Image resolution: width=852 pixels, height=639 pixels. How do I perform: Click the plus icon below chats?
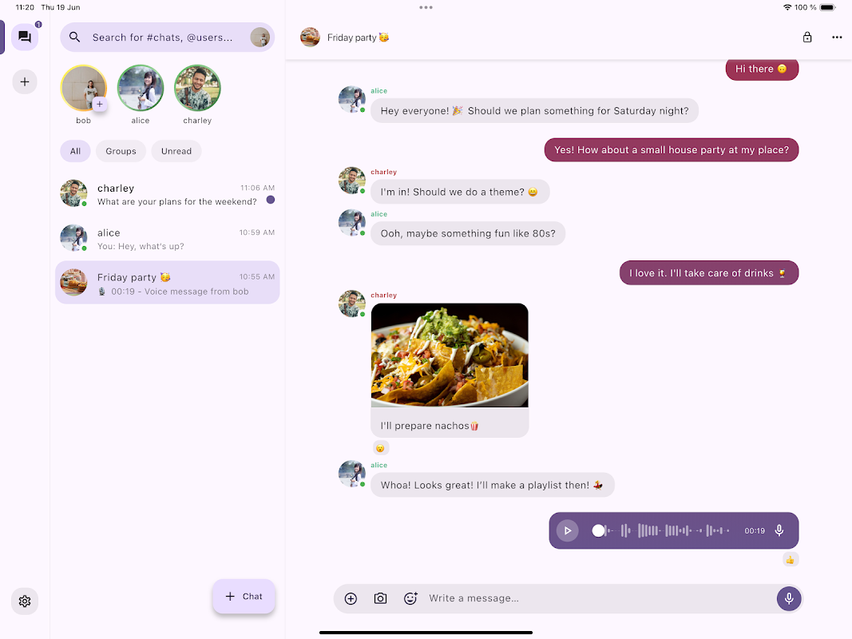[25, 82]
